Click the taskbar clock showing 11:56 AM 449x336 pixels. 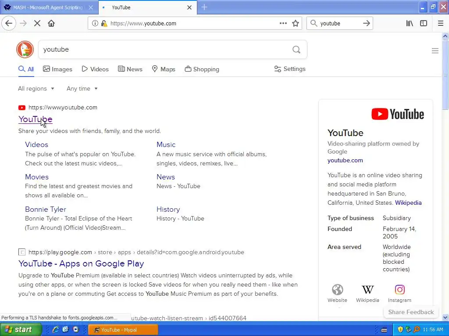433,329
